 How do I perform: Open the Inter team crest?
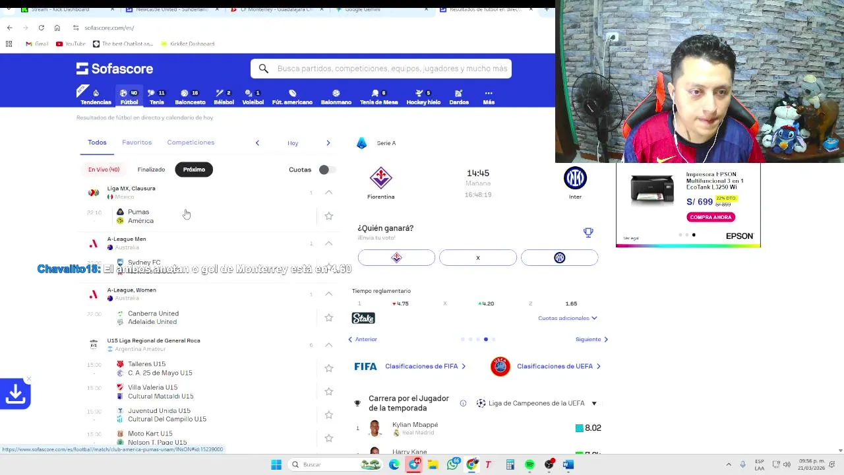pyautogui.click(x=575, y=178)
